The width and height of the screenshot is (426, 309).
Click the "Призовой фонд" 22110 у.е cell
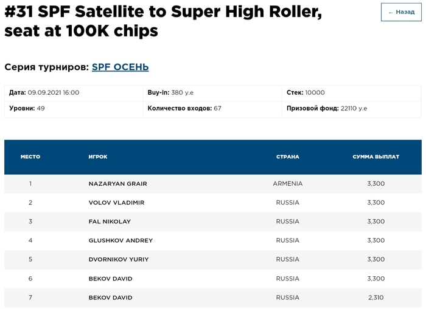coord(327,109)
